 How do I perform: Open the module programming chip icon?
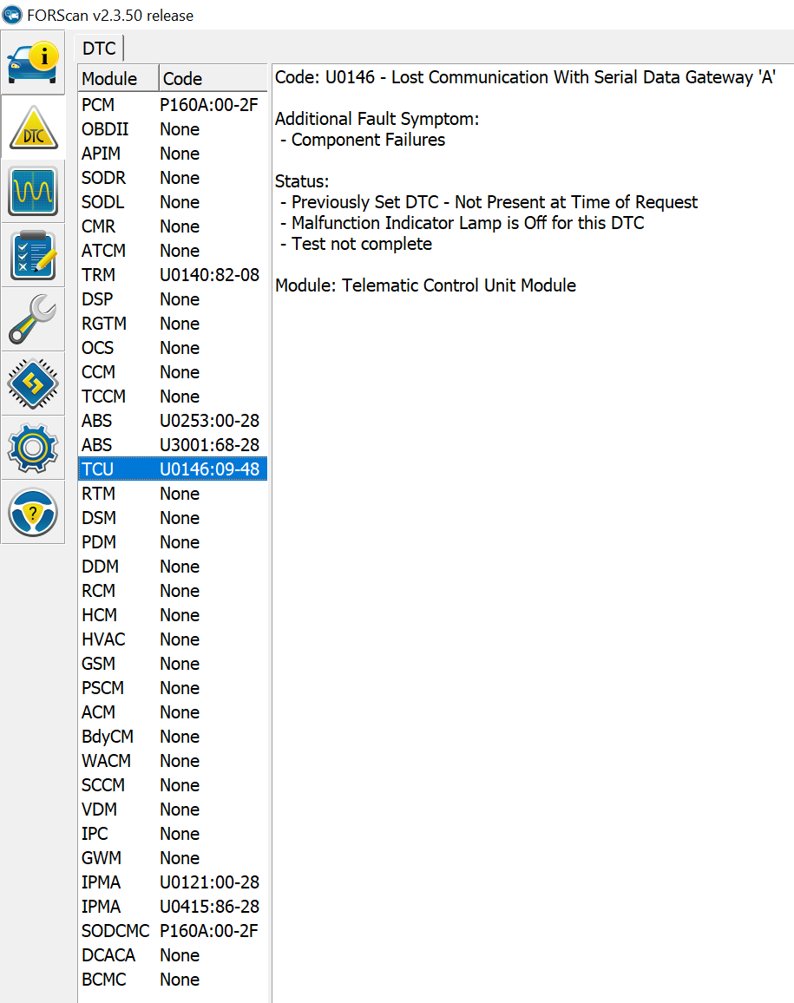click(33, 384)
